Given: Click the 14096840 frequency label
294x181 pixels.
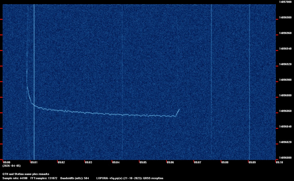Looking at the screenshot, I should [x=285, y=126].
